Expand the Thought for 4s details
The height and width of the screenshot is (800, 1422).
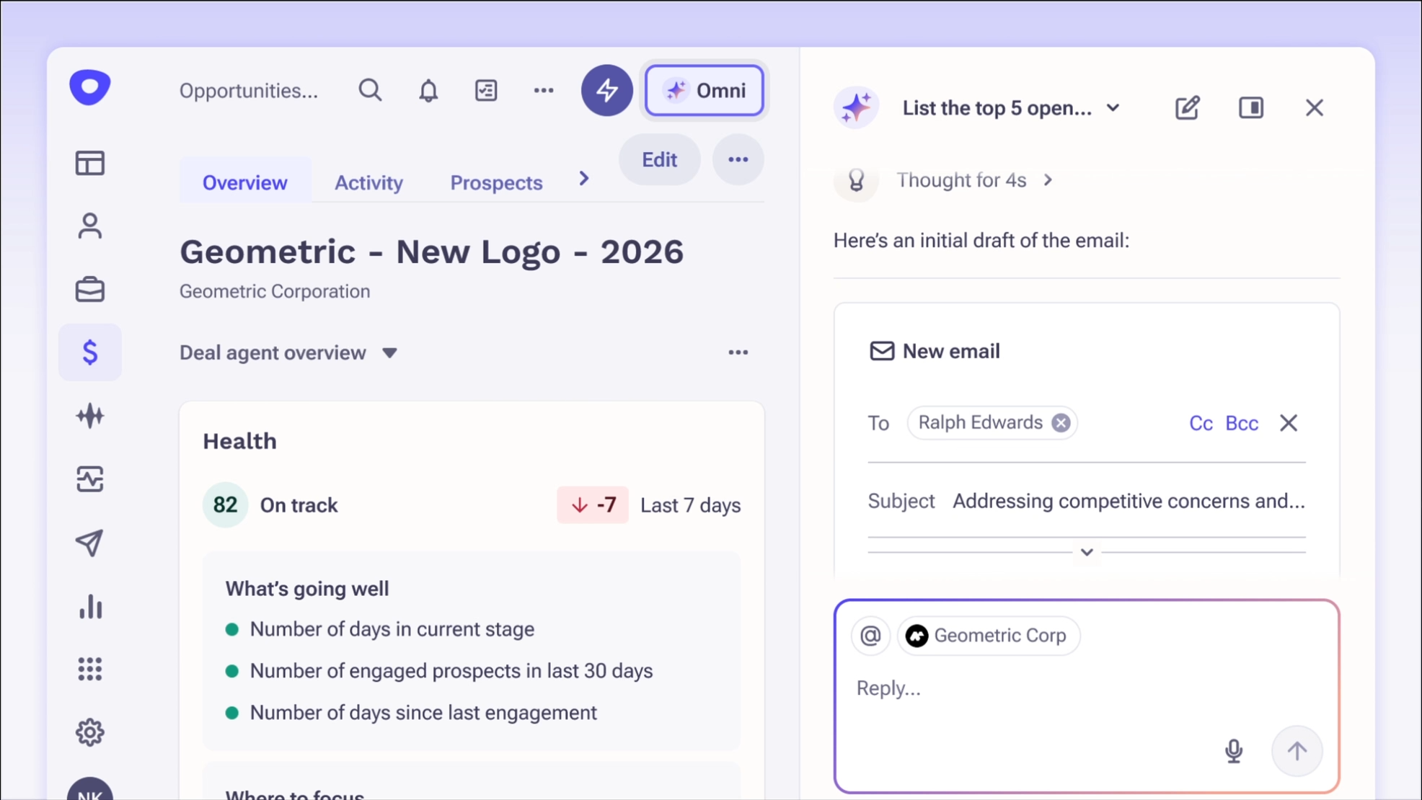tap(1048, 180)
